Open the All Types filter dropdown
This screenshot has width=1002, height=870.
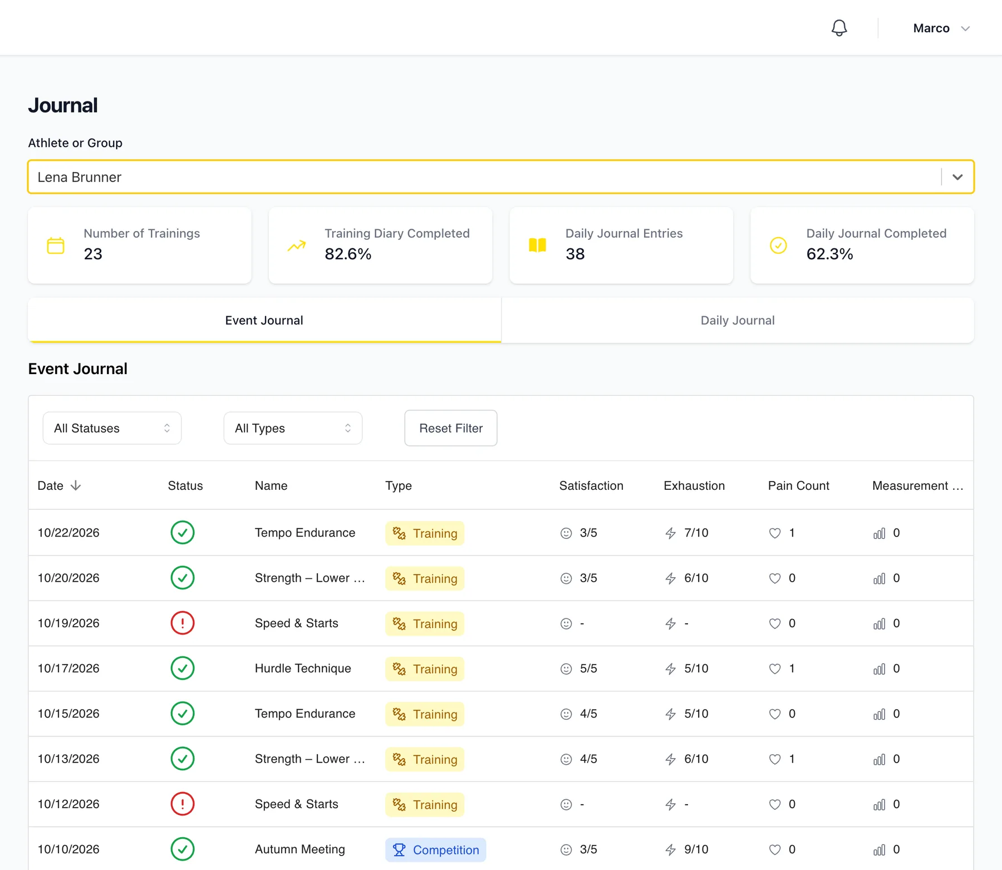tap(293, 428)
